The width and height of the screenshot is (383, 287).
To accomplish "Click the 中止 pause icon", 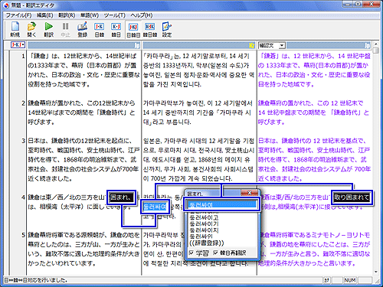I will tap(65, 30).
